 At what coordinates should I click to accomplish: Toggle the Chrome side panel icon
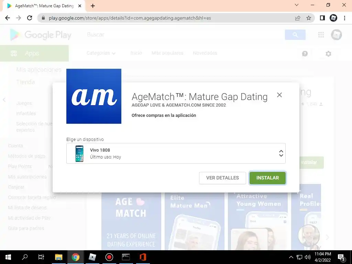point(322,18)
